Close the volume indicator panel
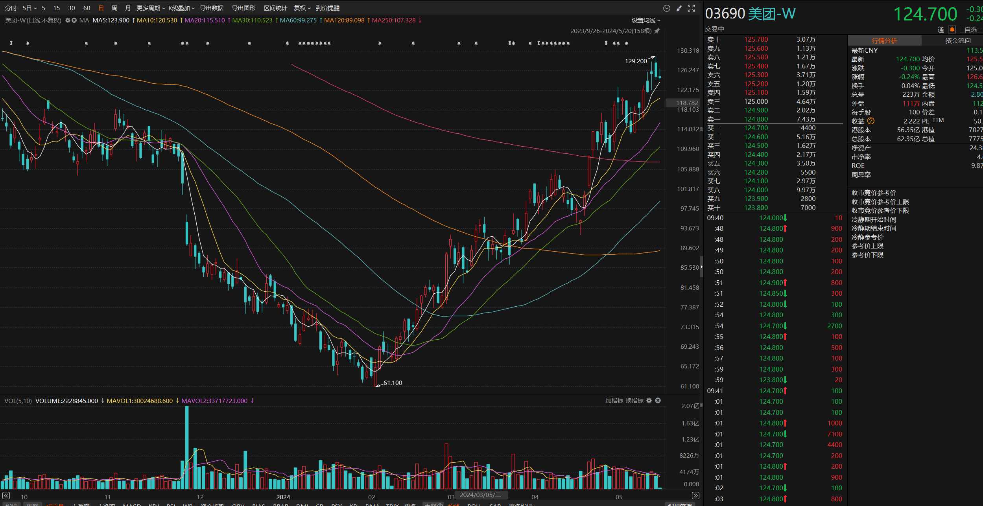 click(658, 400)
